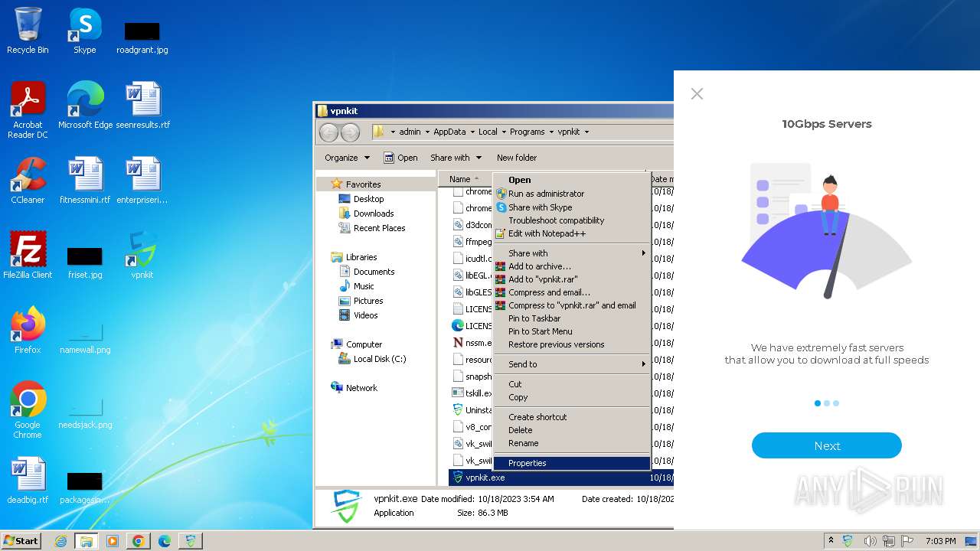Image resolution: width=980 pixels, height=551 pixels.
Task: Expand the vpnkit breadcrumb dropdown arrow
Action: tap(586, 132)
